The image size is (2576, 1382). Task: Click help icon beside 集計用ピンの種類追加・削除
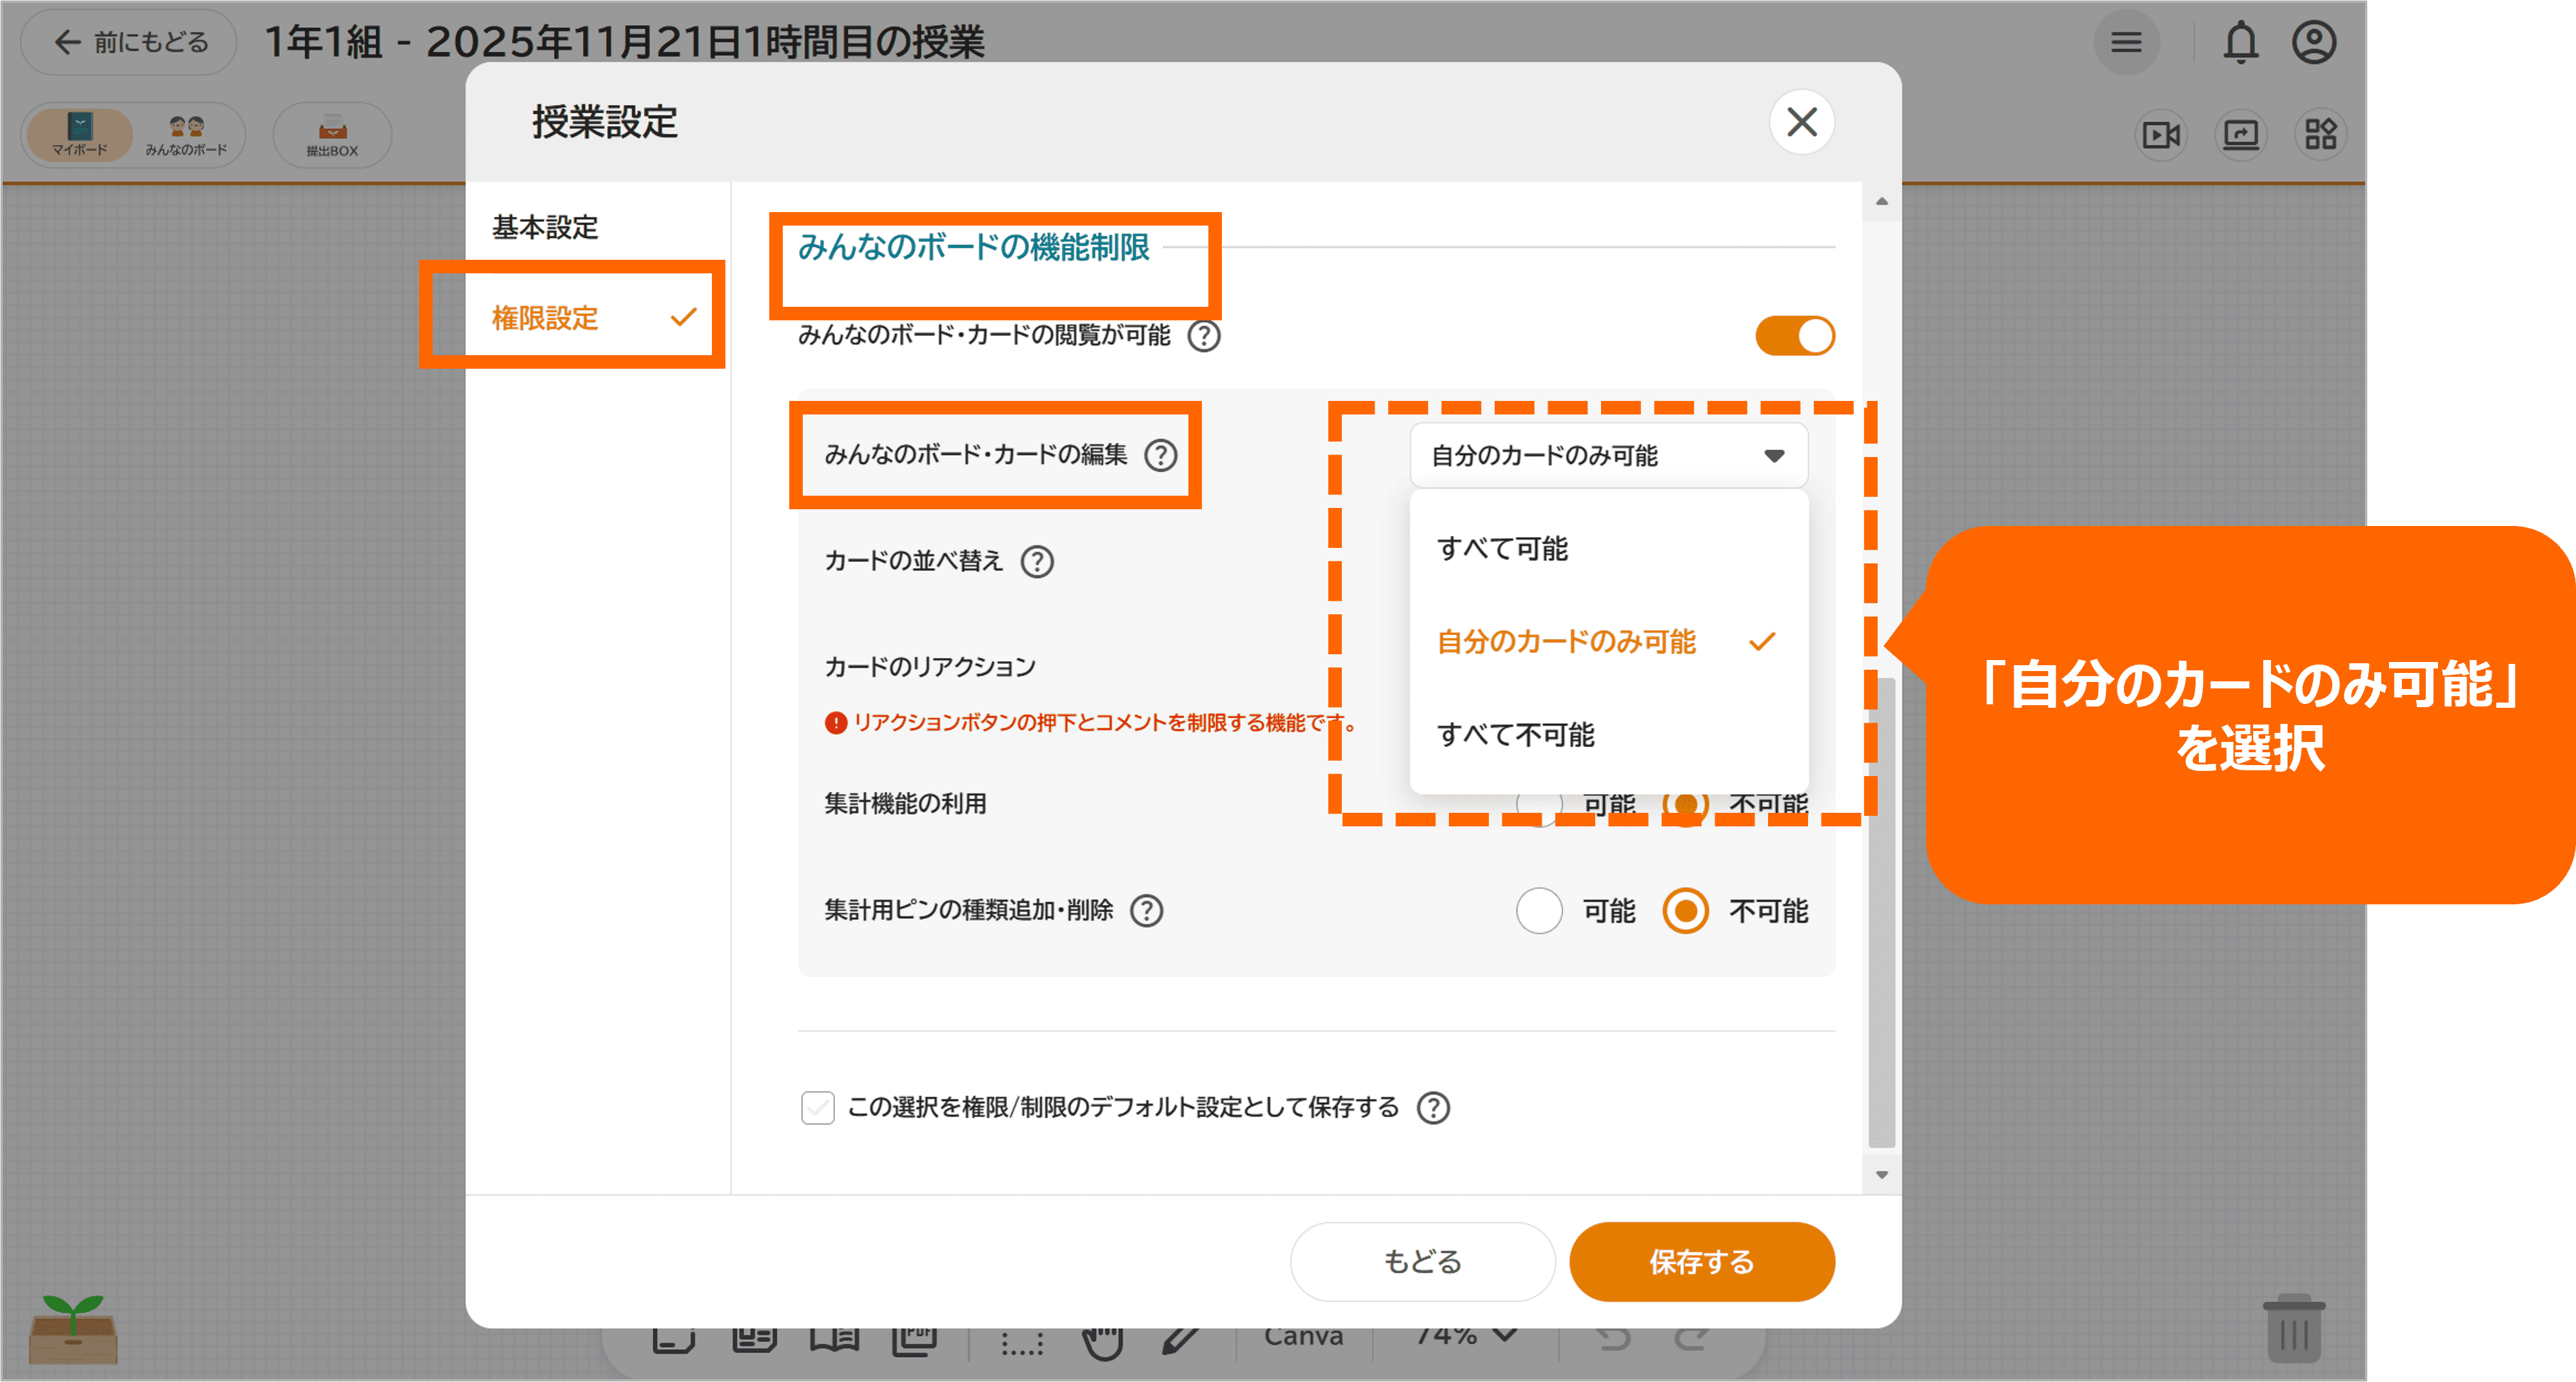[x=1146, y=910]
